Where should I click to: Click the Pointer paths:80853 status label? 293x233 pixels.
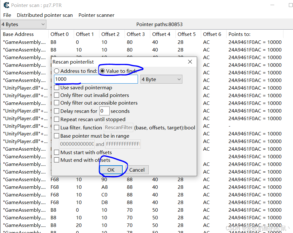pyautogui.click(x=160, y=24)
